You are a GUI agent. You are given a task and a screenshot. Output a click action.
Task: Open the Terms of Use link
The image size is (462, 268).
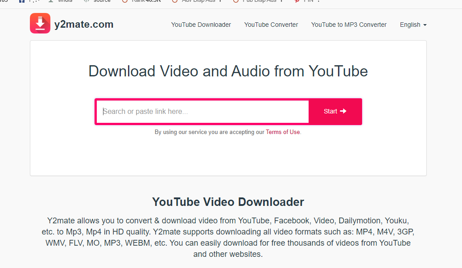tap(283, 132)
